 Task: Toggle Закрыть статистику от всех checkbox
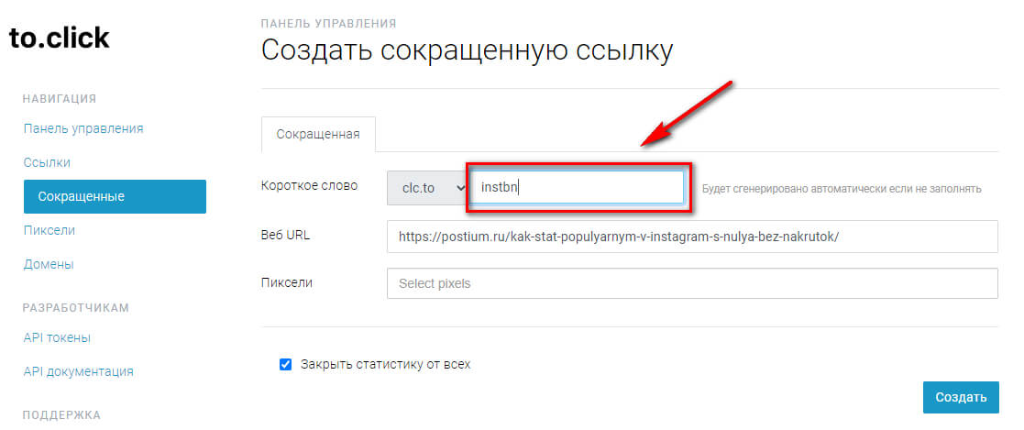click(285, 365)
